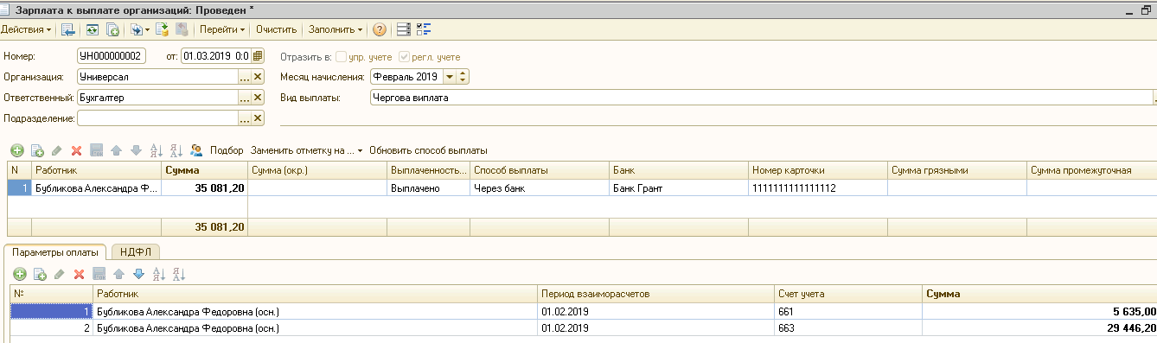
Task: Click Обновить способ выплаты button
Action: coord(428,150)
